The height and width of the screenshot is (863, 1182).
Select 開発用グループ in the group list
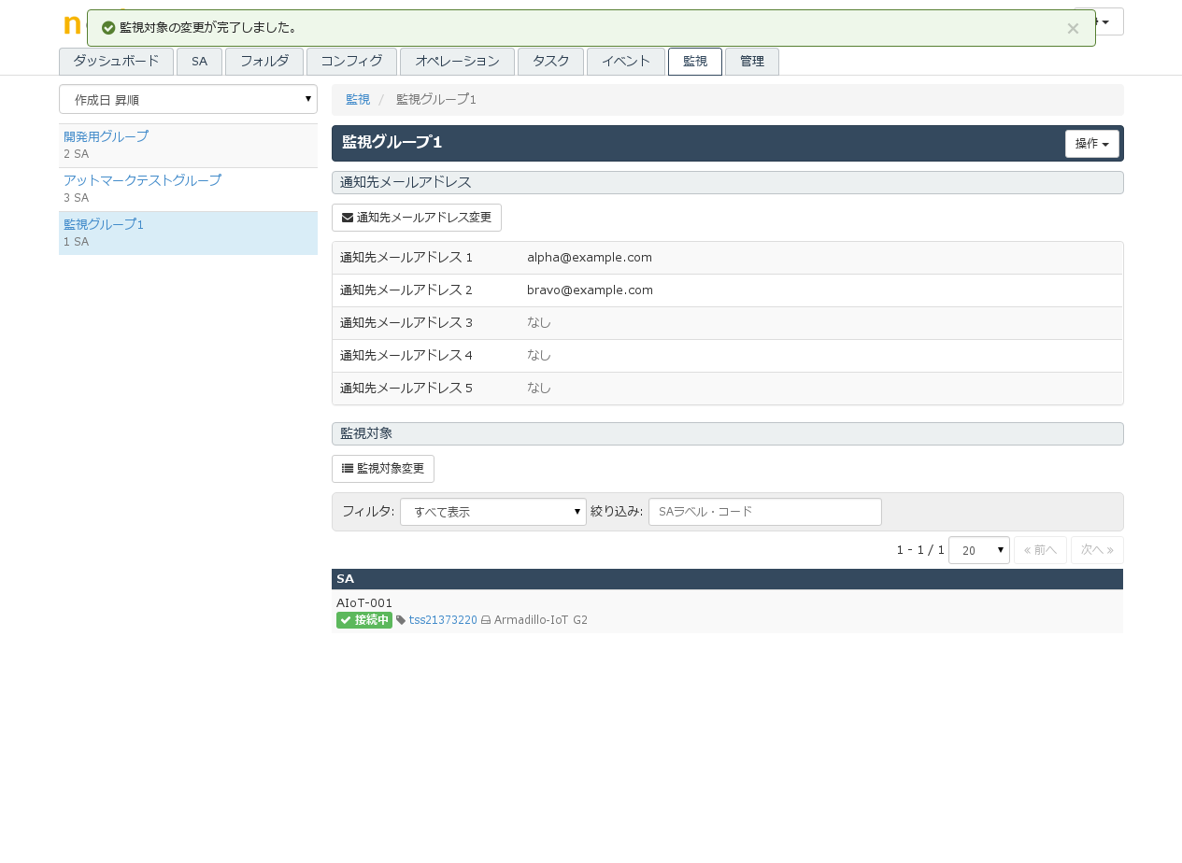[106, 136]
